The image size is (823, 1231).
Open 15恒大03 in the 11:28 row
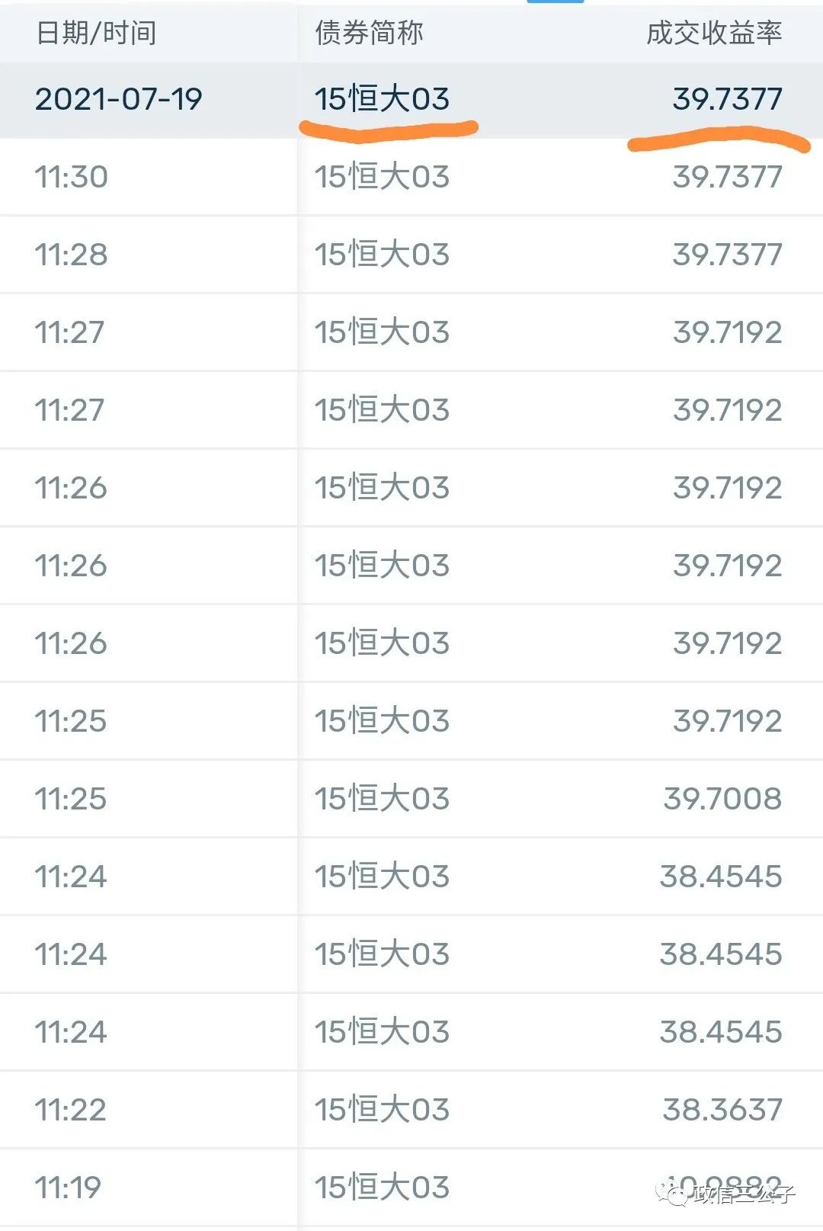click(x=382, y=255)
